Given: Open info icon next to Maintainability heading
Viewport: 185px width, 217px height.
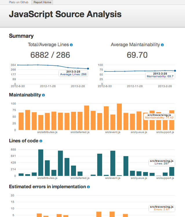Looking at the screenshot, I should click(43, 95).
